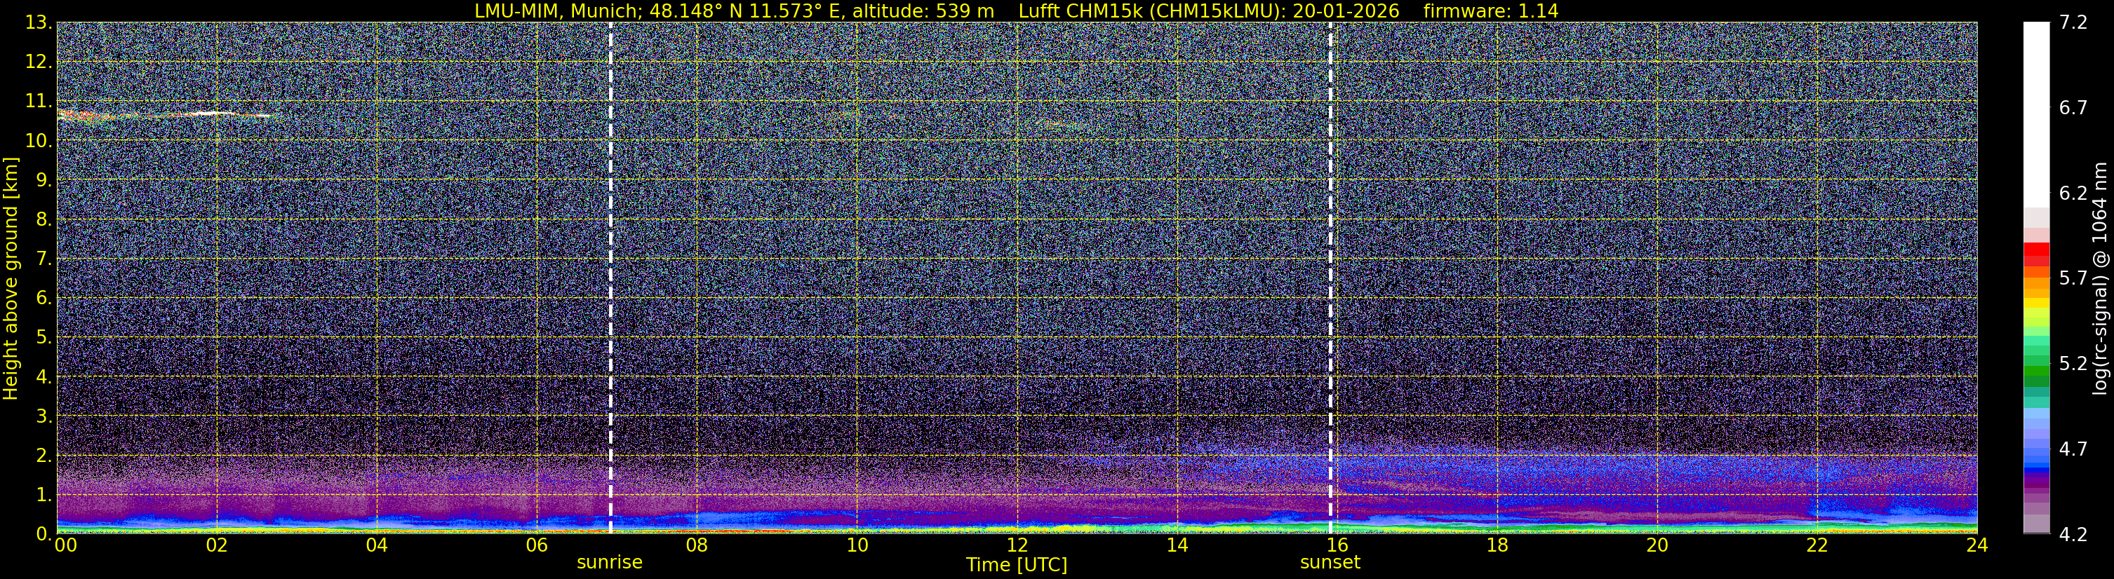Click the colorbar value '4.2'
The width and height of the screenshot is (2114, 579).
(2073, 535)
